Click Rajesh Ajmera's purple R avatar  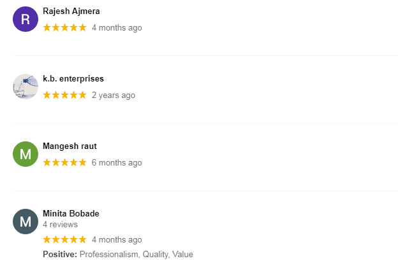pyautogui.click(x=26, y=19)
